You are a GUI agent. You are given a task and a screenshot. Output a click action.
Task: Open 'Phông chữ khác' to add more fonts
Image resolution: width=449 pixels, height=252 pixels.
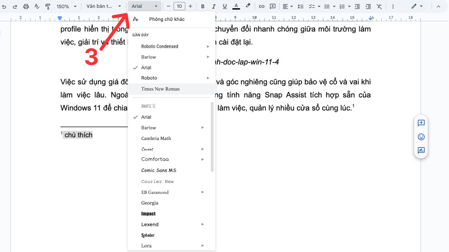click(171, 19)
